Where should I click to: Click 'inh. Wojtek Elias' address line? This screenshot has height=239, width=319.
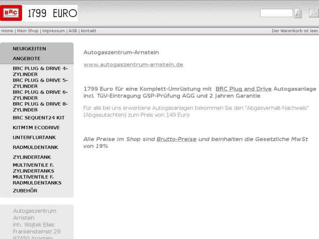tap(34, 225)
